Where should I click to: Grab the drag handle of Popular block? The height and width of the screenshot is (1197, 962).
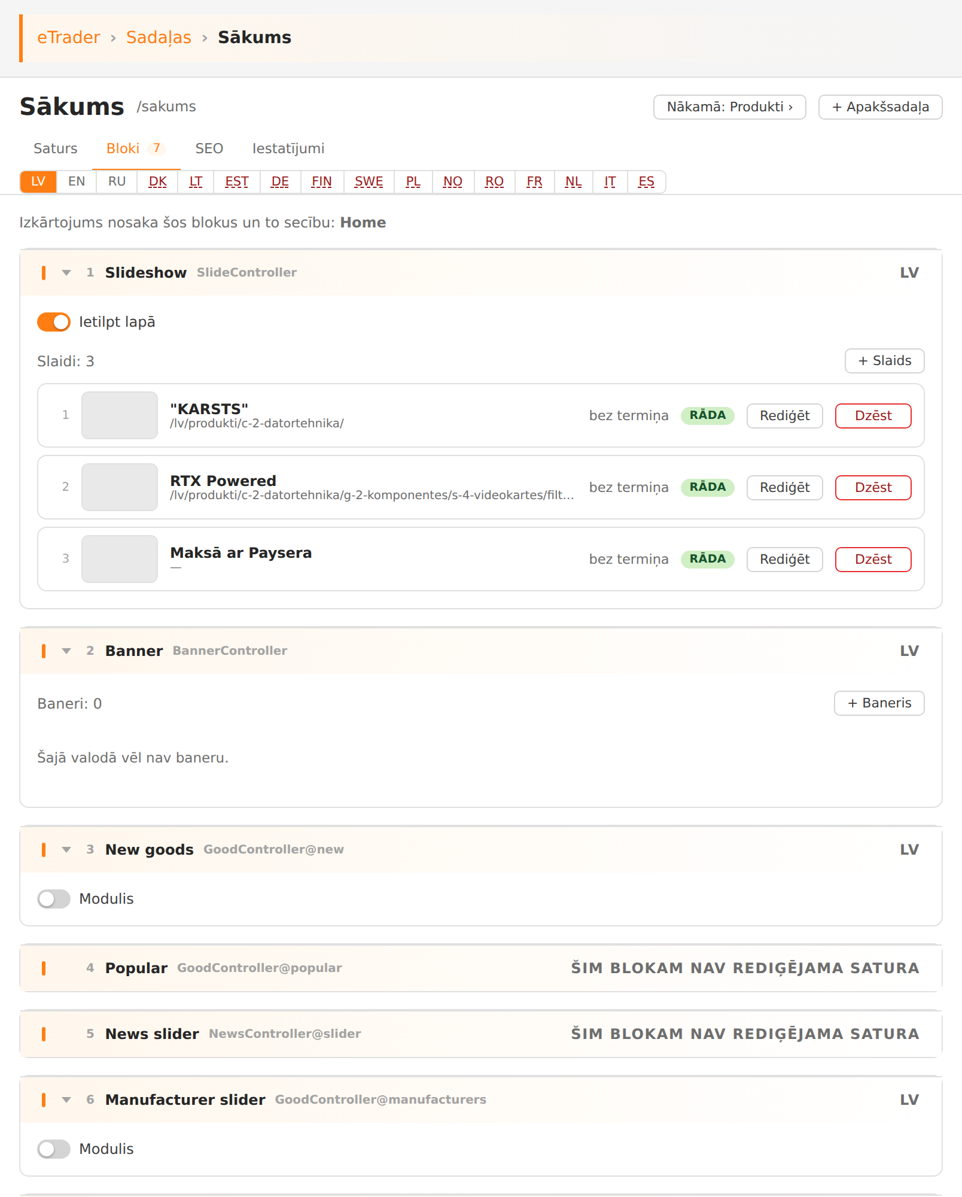pos(44,968)
